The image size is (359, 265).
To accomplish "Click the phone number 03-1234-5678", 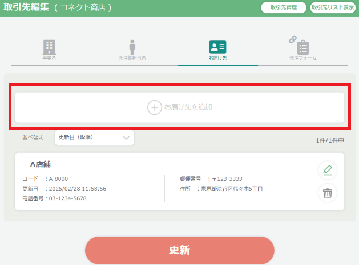I will coord(67,198).
